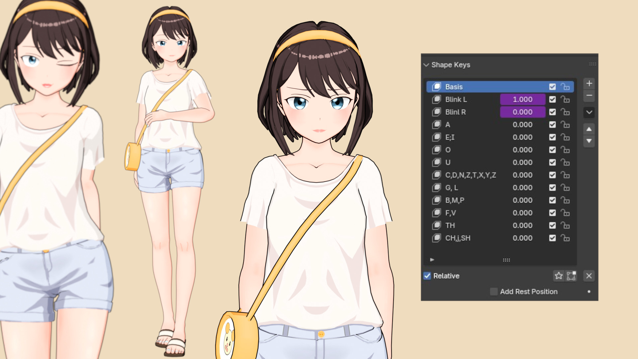Click Shape Keys panel drag grip dots
Screen dimensions: 638x359
[592, 64]
